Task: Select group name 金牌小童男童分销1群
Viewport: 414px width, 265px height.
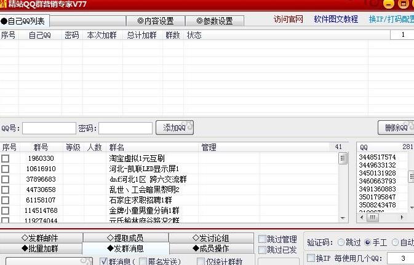Action: pos(144,210)
